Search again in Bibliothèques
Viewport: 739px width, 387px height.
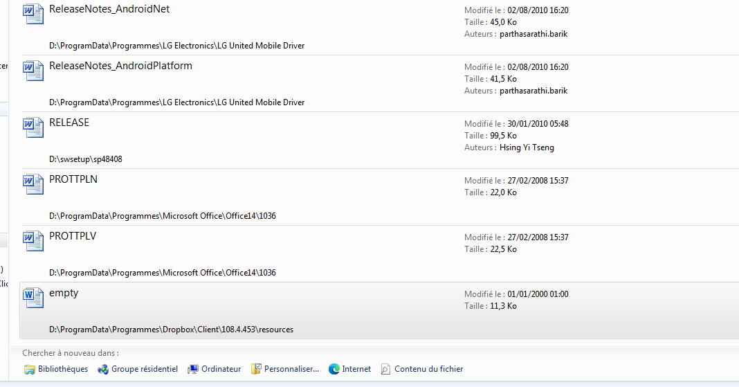tap(63, 369)
